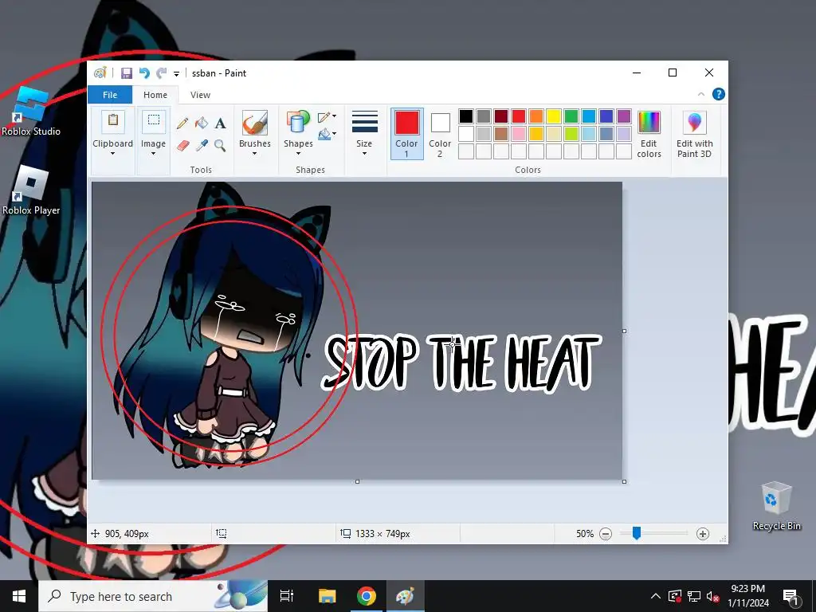Click the Select rectangle tool icon
This screenshot has height=612, width=816.
click(x=154, y=121)
